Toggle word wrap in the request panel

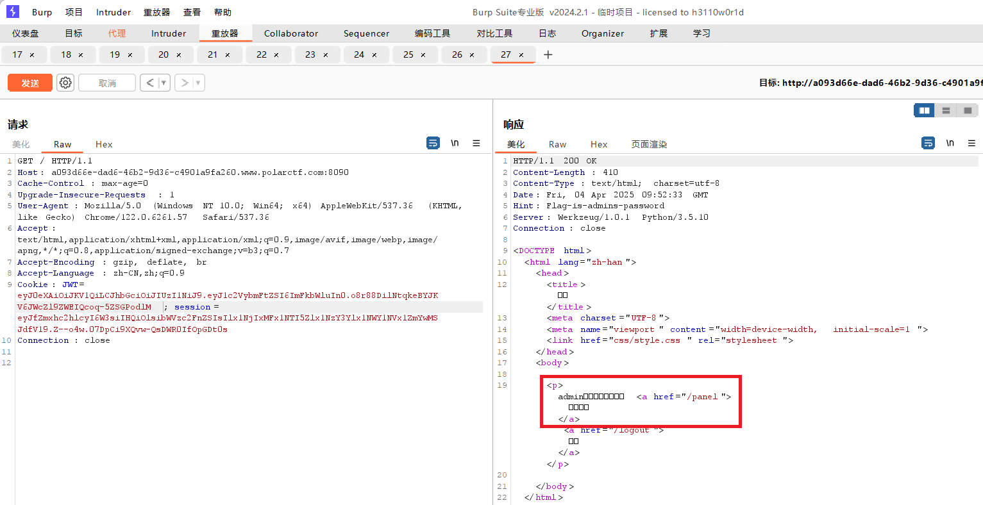433,143
